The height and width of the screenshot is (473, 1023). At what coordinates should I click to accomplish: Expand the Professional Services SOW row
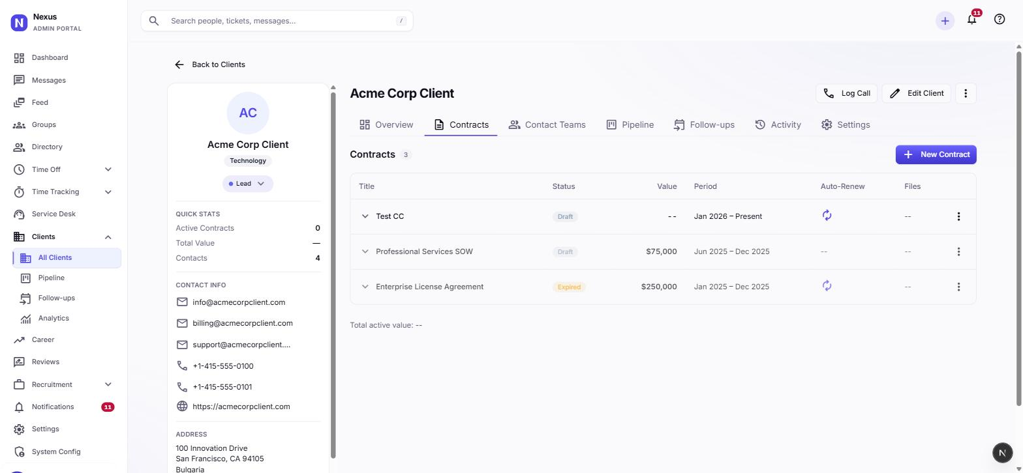pos(365,251)
